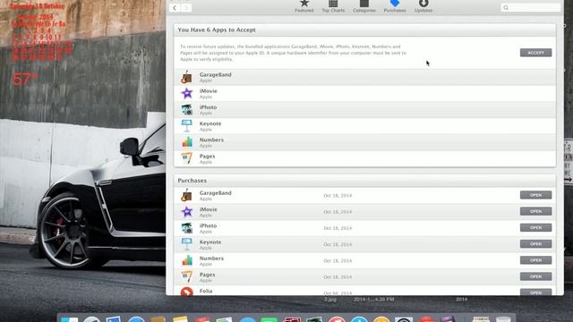Click Numbers chart icon in apps to accept list
This screenshot has height=322, width=573.
(x=187, y=142)
